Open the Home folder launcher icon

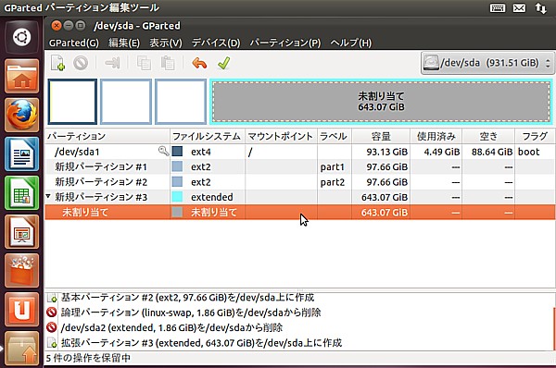pos(22,76)
